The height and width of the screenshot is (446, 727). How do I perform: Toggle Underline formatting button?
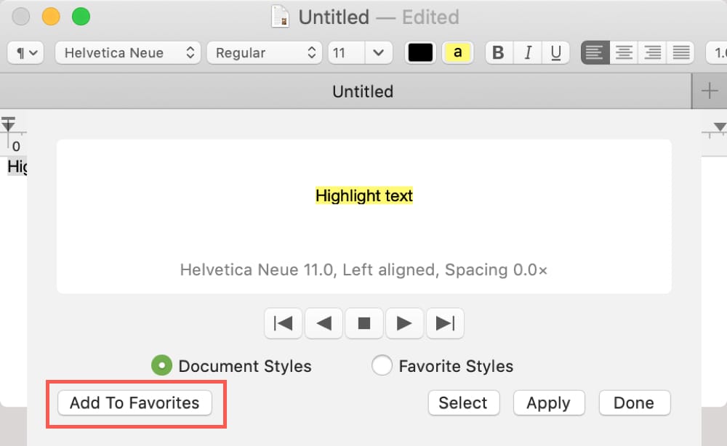[x=555, y=53]
